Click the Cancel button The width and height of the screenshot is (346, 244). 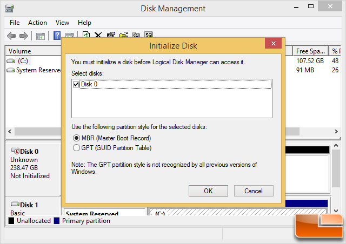click(x=254, y=191)
